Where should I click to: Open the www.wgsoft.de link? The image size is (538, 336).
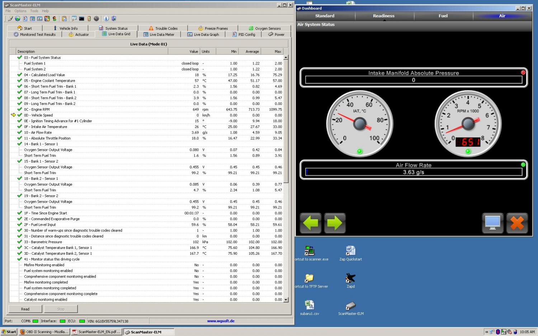click(x=221, y=321)
